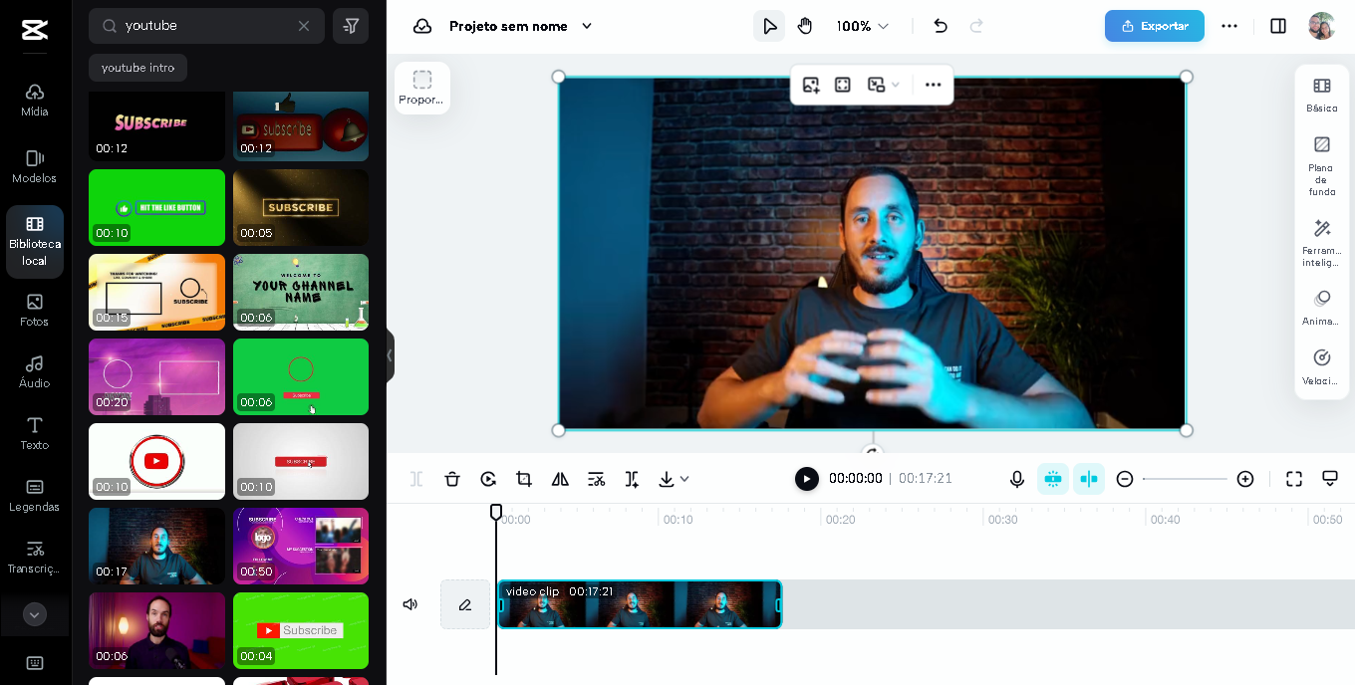Open the Texto panel
The height and width of the screenshot is (685, 1355).
point(34,434)
